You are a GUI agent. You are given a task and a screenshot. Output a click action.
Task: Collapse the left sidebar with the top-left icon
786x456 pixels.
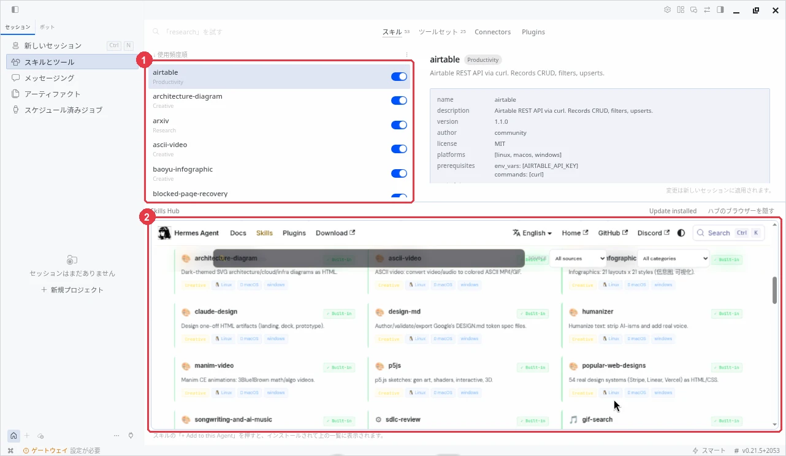coord(15,10)
